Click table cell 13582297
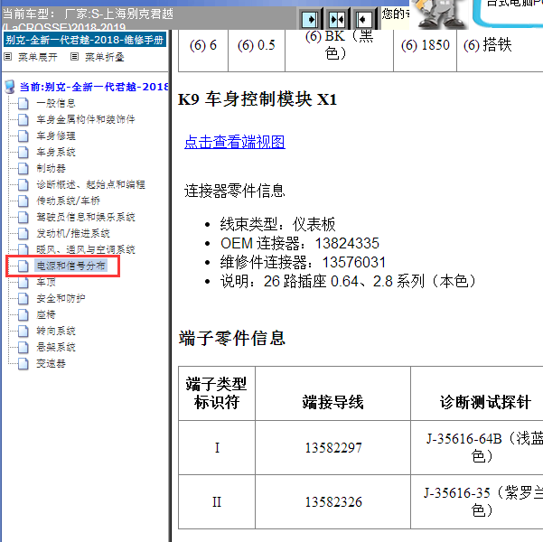Screen dimensions: 543x542 point(332,448)
